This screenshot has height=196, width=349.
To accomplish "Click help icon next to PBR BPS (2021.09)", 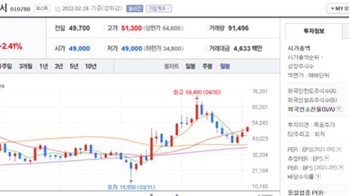I will point(341,167).
